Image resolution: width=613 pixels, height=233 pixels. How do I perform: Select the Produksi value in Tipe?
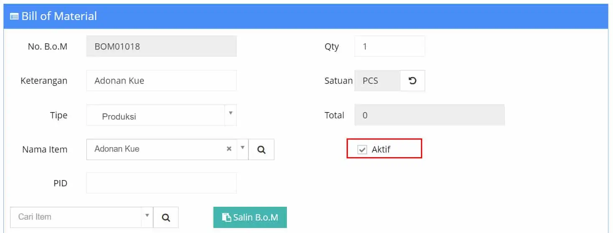coord(119,117)
